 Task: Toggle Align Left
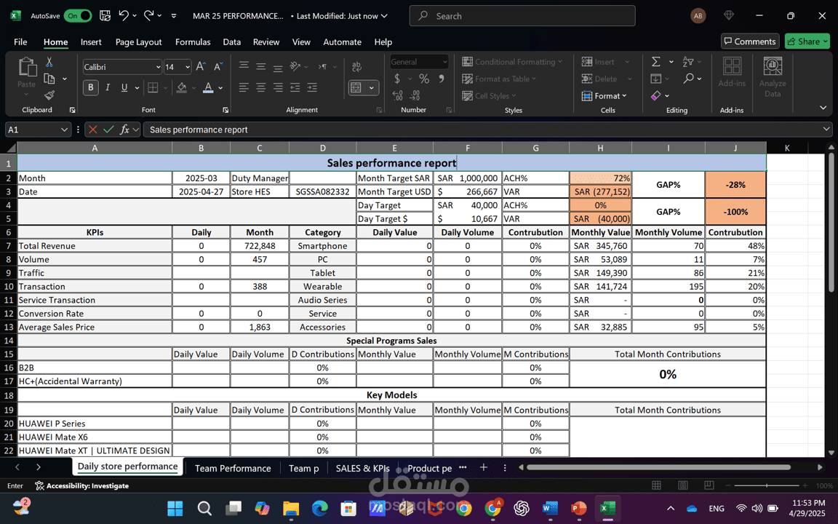pyautogui.click(x=244, y=87)
